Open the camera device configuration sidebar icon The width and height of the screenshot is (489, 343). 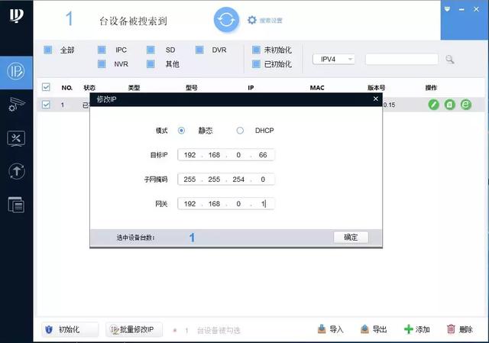pos(16,105)
